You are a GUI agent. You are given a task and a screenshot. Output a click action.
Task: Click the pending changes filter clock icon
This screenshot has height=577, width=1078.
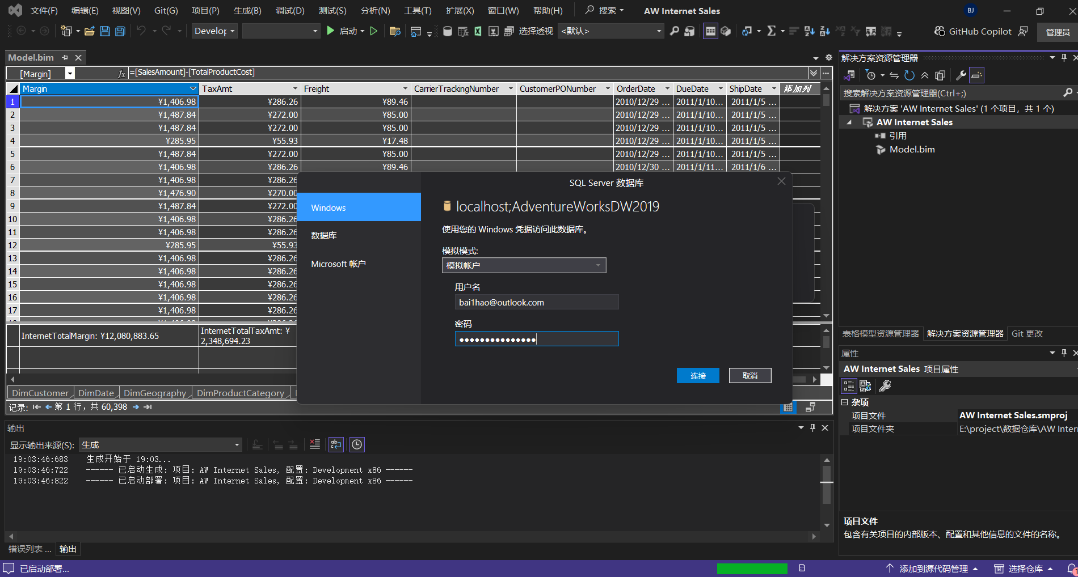[871, 75]
